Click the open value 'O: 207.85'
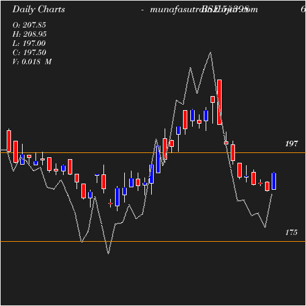Image resolution: width=306 pixels, height=306 pixels. tap(29, 25)
